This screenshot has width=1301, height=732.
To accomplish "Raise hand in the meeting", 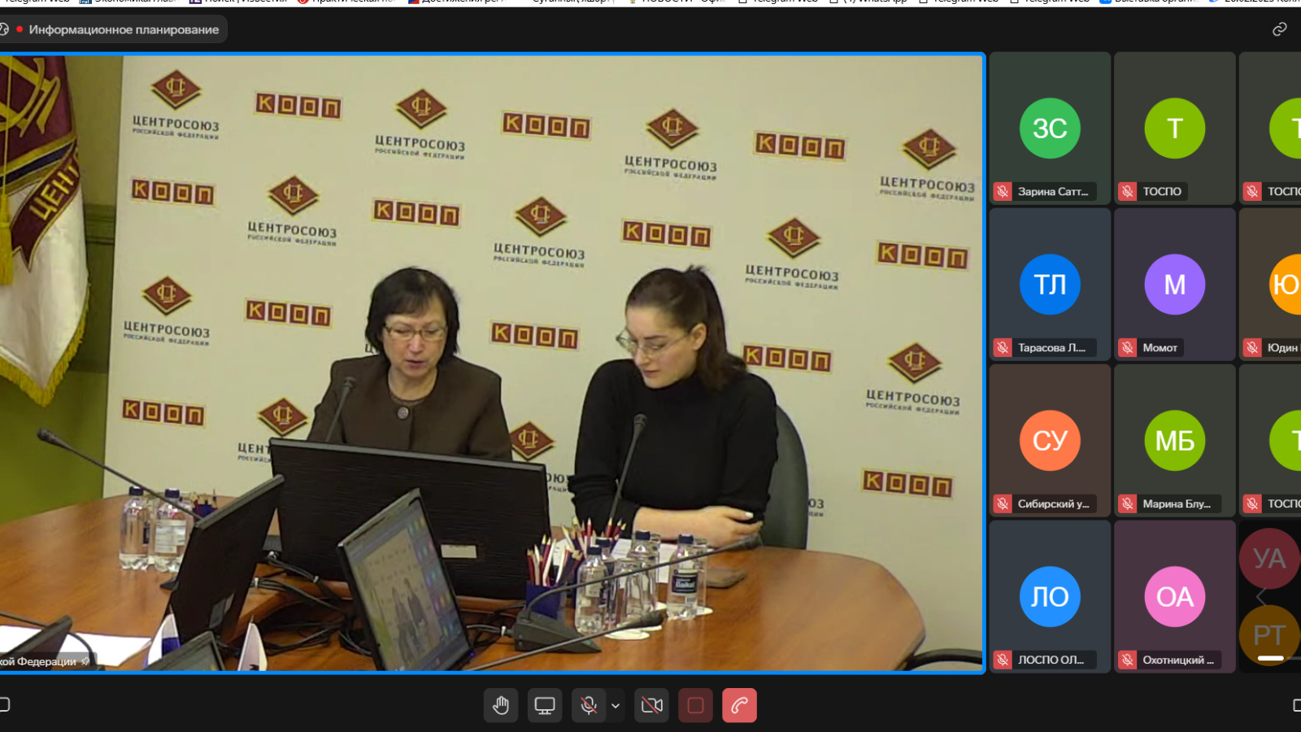I will (501, 705).
